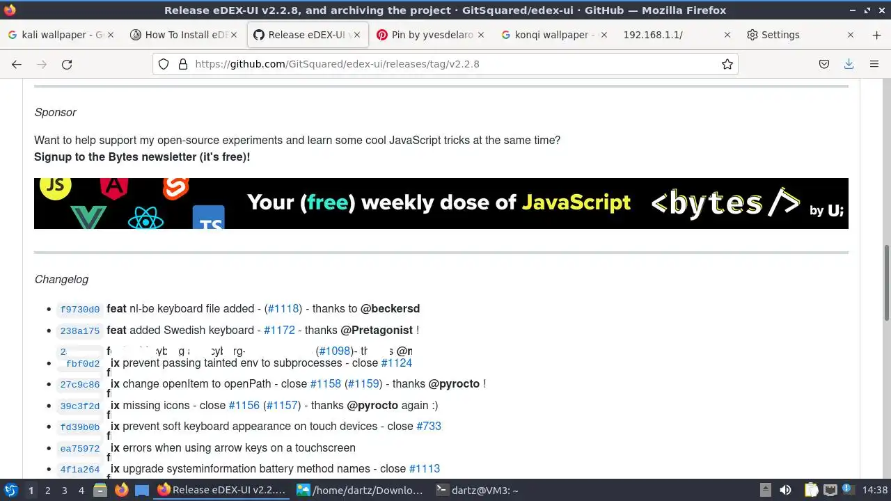891x501 pixels.
Task: Open issue #1156 link
Action: (244, 405)
